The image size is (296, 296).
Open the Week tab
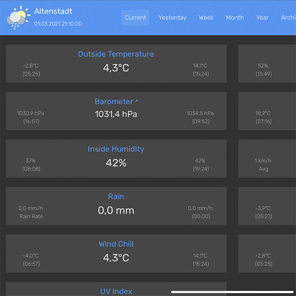(206, 18)
